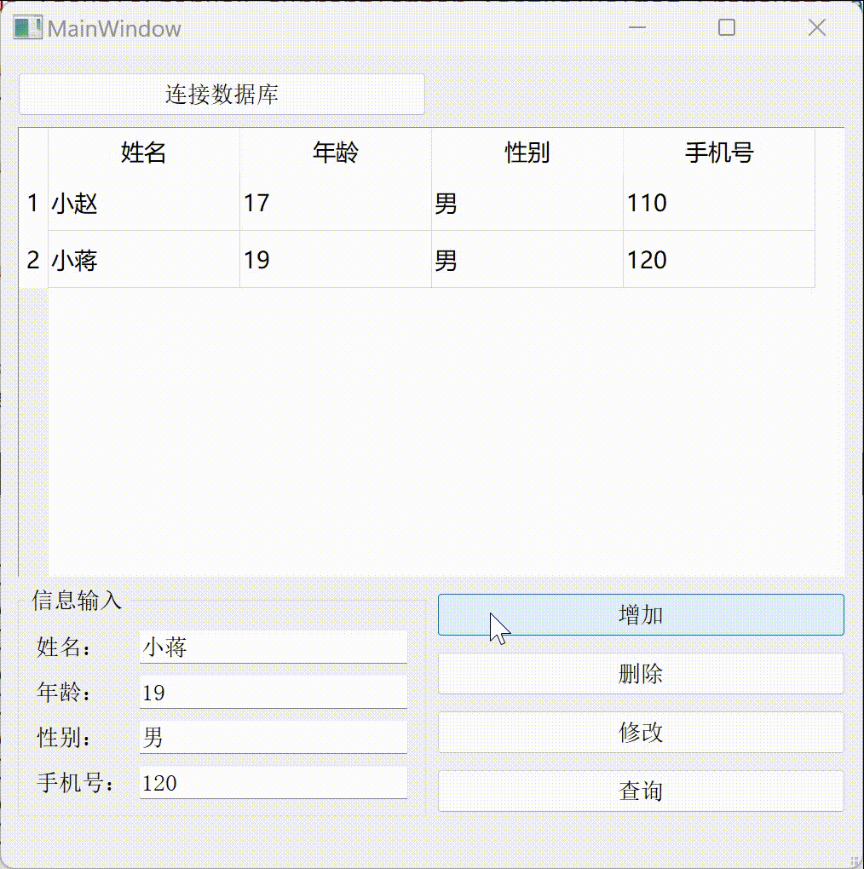Image resolution: width=864 pixels, height=869 pixels.
Task: Click the 修改 button
Action: click(x=641, y=732)
